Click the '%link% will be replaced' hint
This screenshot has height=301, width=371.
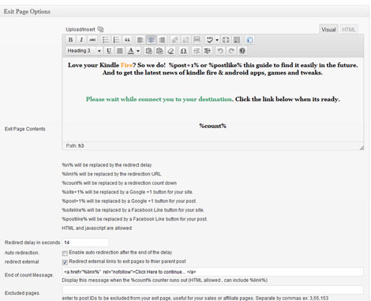111,174
